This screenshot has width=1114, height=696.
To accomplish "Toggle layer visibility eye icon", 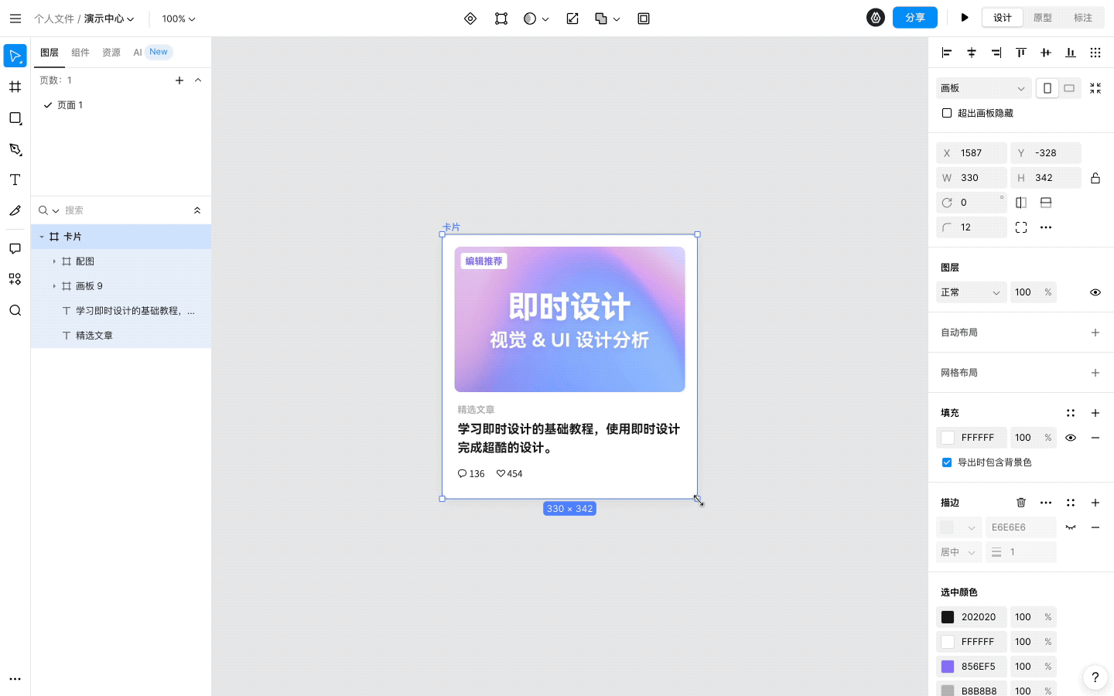I will pos(1095,292).
